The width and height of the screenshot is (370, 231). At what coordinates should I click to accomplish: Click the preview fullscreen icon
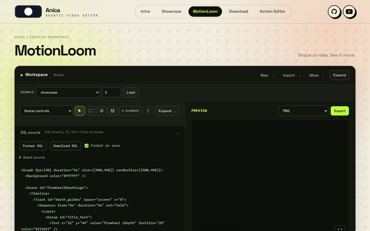pos(340,229)
